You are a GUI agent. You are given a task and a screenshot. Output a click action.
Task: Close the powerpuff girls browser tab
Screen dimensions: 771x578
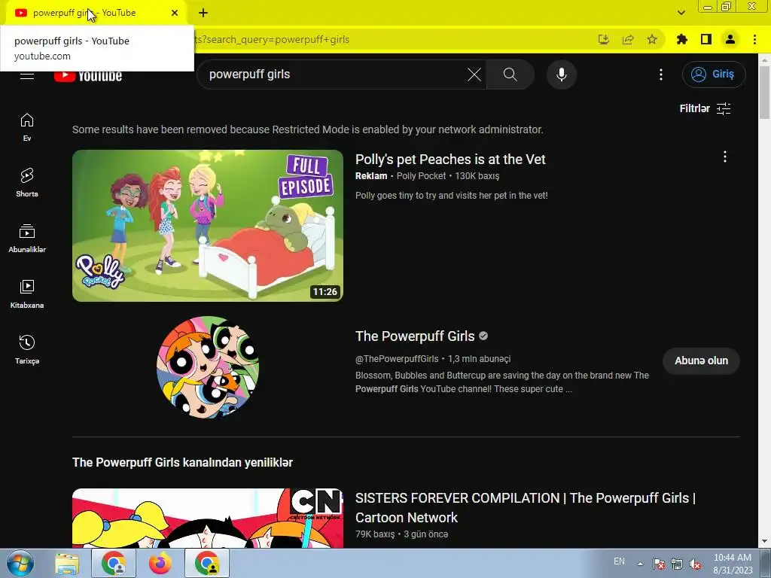[x=175, y=13]
